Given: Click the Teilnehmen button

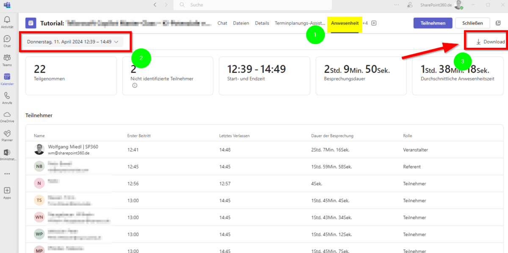Looking at the screenshot, I should click(433, 23).
